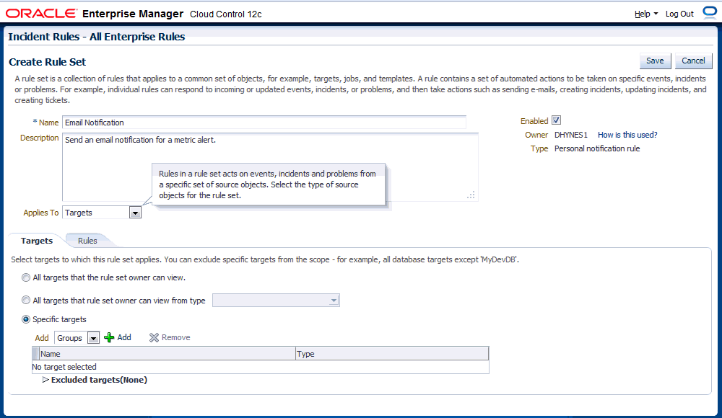
Task: Click the Description text area
Action: click(x=270, y=167)
